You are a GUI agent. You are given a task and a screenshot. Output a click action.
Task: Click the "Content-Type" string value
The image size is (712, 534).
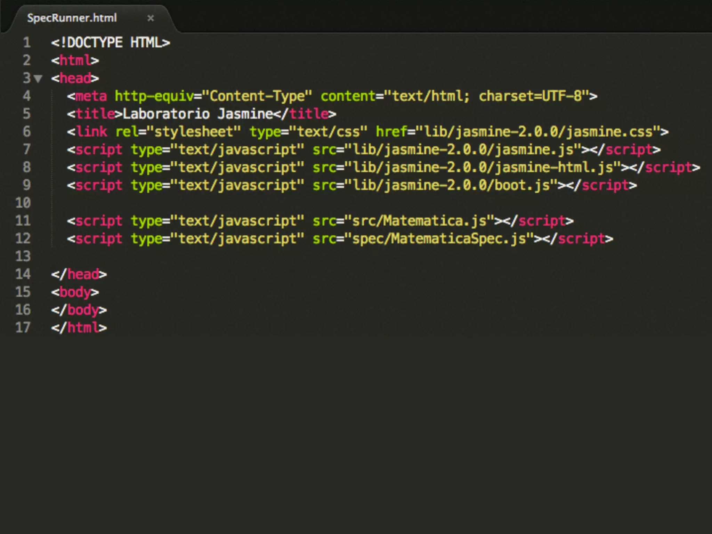(x=257, y=96)
